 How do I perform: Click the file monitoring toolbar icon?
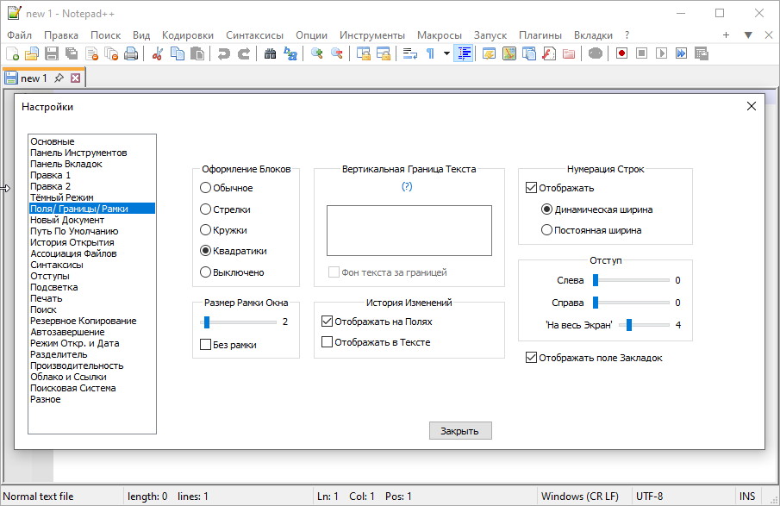point(596,53)
